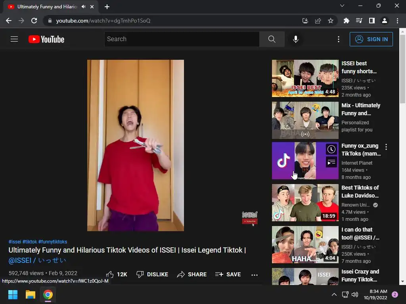Open clock showing 8:34 AM
The height and width of the screenshot is (304, 406).
375,294
